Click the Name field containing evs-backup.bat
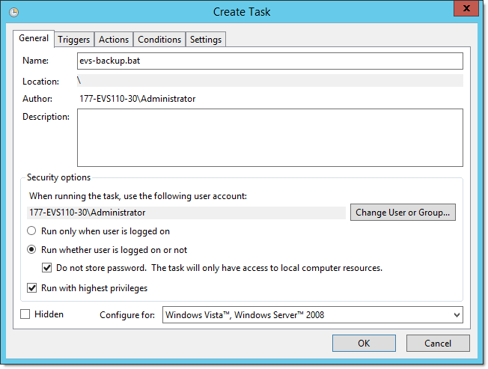 [x=269, y=61]
